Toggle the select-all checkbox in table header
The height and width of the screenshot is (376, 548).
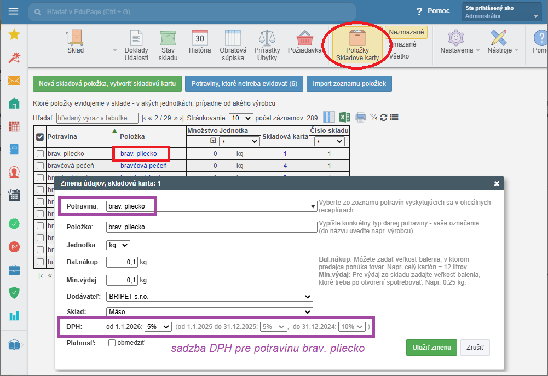click(40, 137)
